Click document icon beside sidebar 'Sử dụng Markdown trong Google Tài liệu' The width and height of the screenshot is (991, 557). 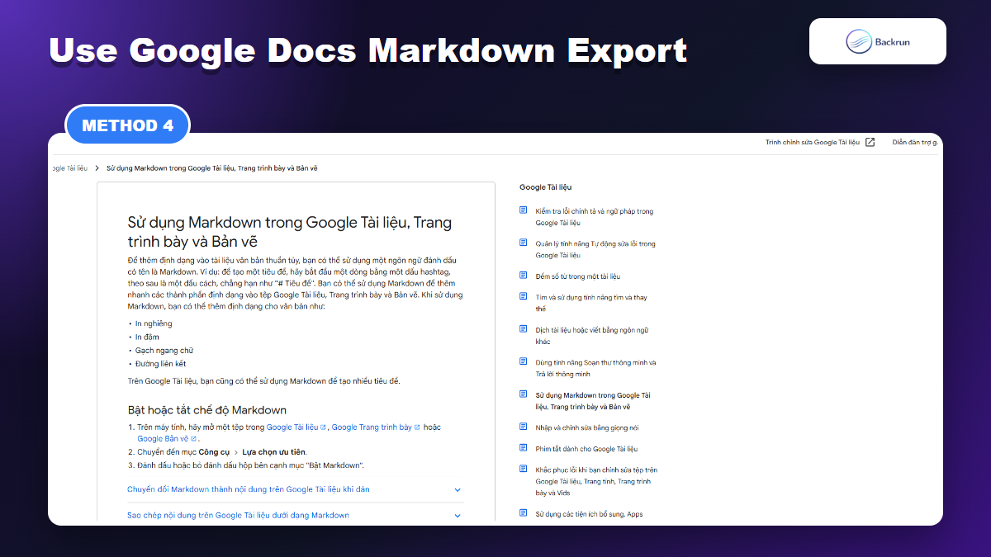(523, 394)
